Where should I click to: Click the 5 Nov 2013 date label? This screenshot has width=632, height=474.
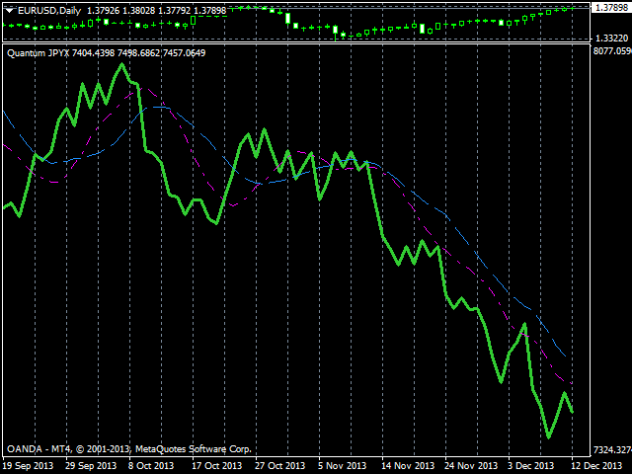click(x=344, y=465)
